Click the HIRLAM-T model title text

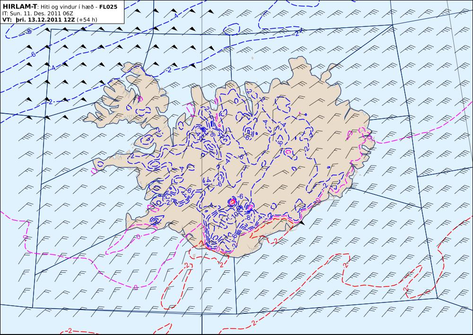click(x=19, y=6)
